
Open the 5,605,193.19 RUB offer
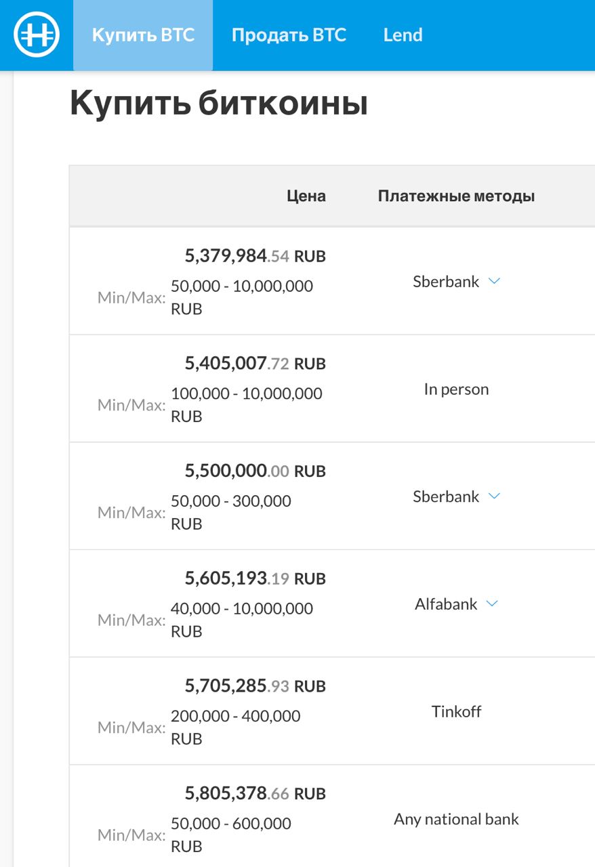tap(255, 578)
